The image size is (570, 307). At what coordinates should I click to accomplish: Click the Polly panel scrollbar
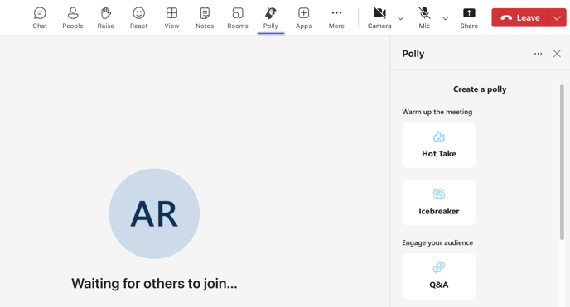coord(562,162)
